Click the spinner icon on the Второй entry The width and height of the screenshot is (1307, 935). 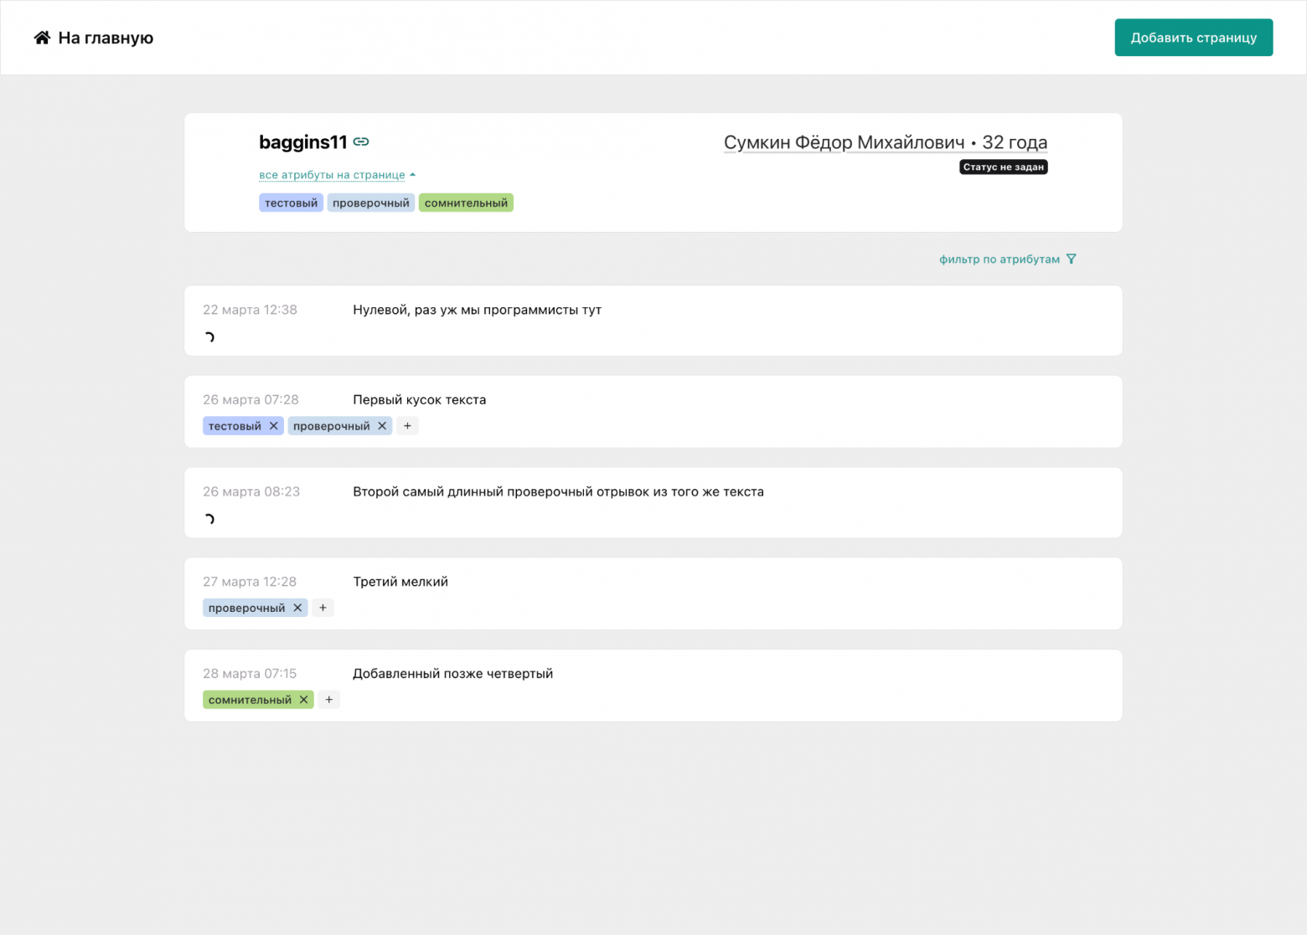[209, 517]
